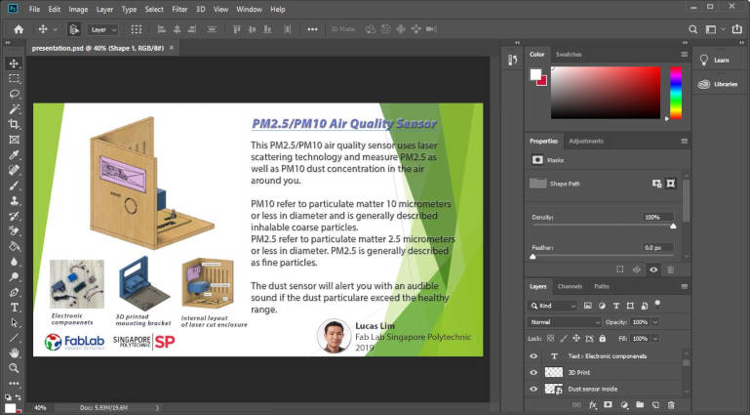Open the Normal blend mode dropdown

click(566, 321)
